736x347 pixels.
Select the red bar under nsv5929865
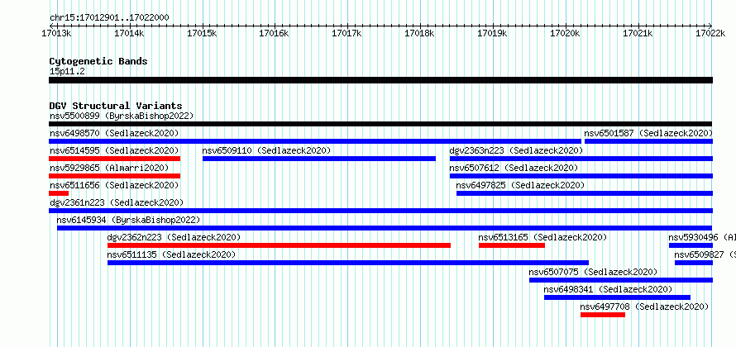pos(114,176)
